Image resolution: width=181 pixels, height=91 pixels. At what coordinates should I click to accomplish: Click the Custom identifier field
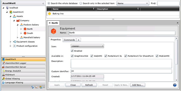coord(121,71)
